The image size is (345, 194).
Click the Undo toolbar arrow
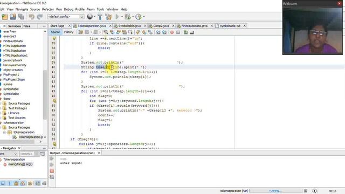(31, 17)
